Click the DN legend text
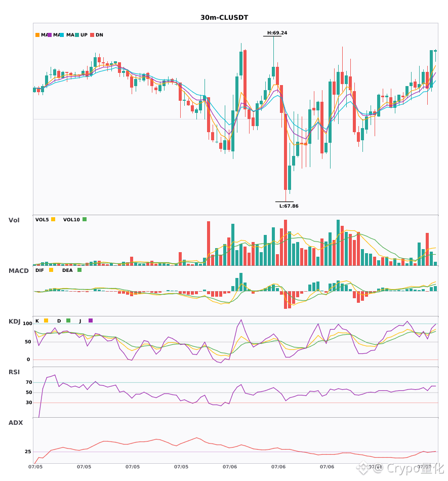 99,35
